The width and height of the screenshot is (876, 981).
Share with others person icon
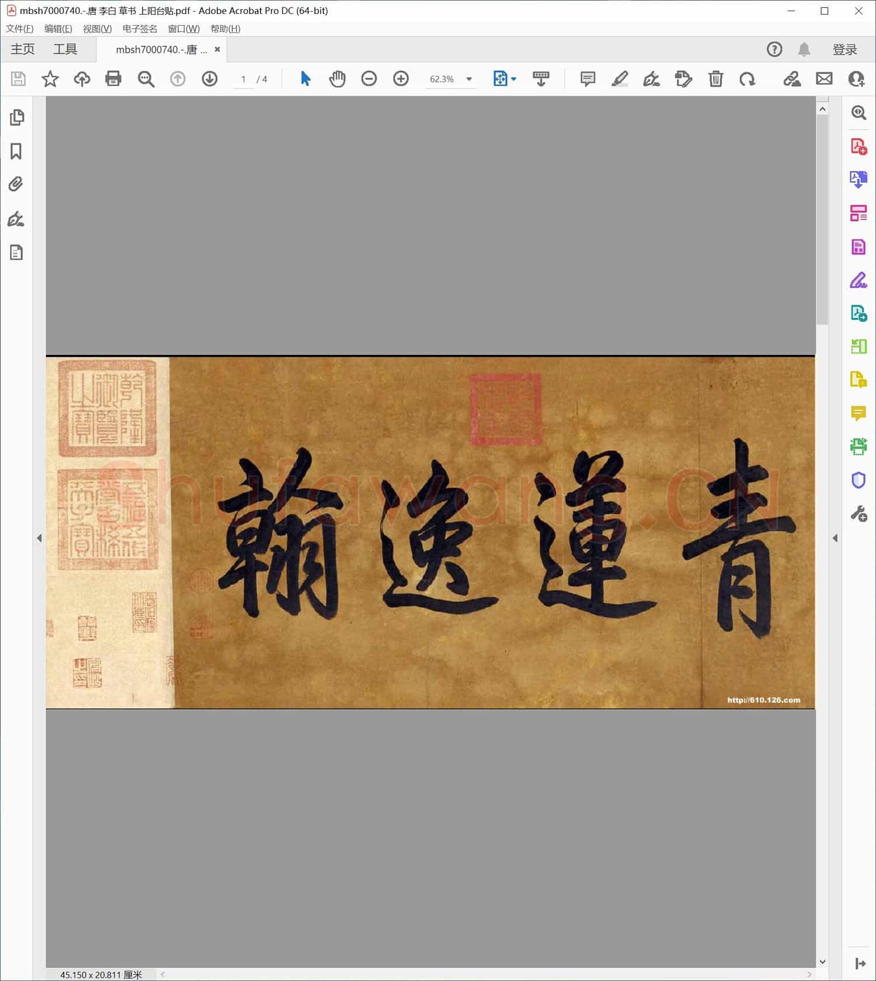pyautogui.click(x=856, y=79)
